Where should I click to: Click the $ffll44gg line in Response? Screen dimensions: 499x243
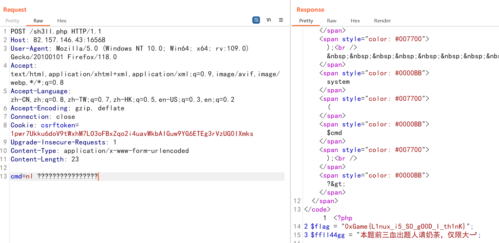(392, 235)
